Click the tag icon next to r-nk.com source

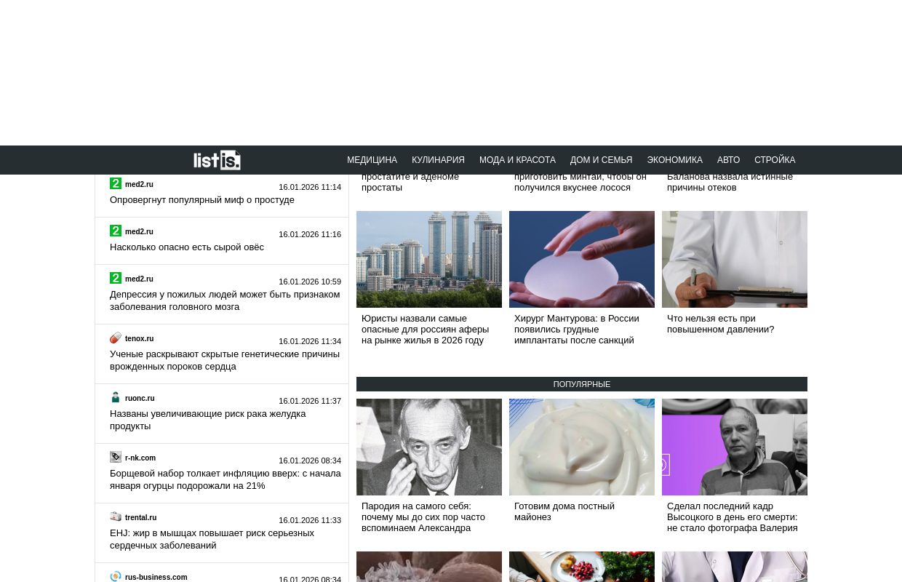click(116, 457)
